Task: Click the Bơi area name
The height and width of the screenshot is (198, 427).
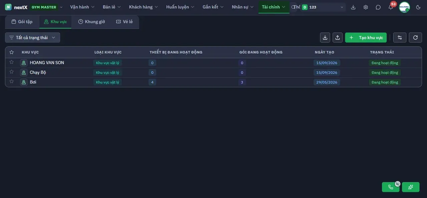Action: (33, 82)
